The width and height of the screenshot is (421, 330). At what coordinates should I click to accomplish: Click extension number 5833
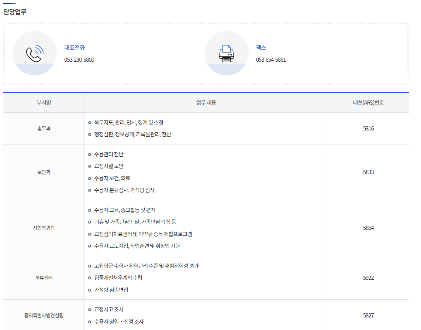point(368,172)
